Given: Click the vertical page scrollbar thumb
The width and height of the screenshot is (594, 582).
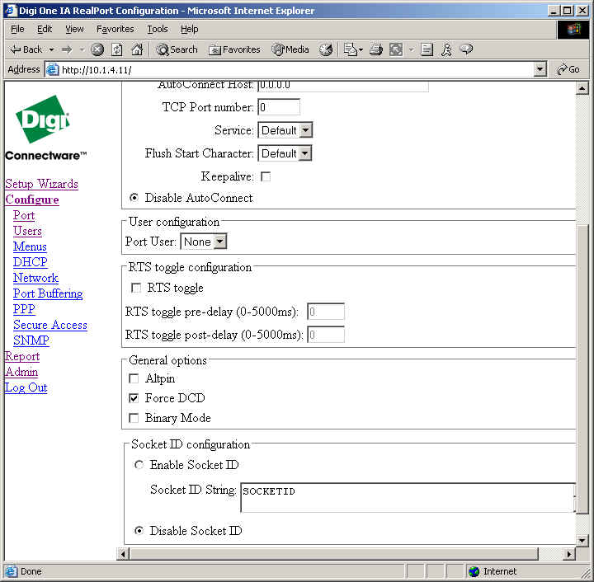Looking at the screenshot, I should (582, 379).
